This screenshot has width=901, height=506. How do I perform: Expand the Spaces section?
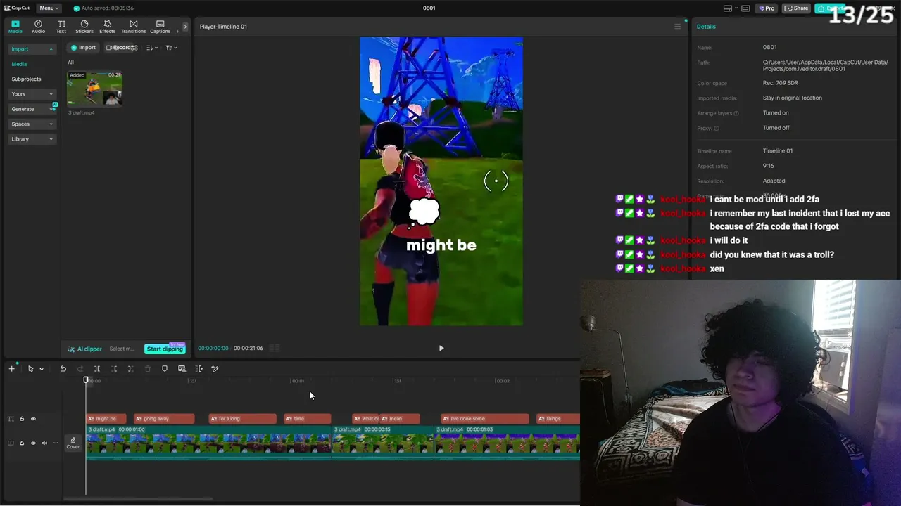(32, 124)
